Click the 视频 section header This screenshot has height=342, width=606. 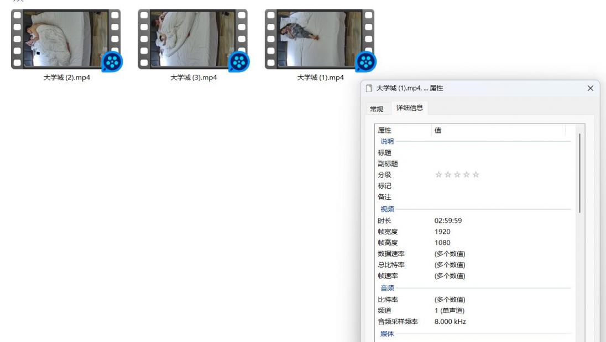[387, 210]
